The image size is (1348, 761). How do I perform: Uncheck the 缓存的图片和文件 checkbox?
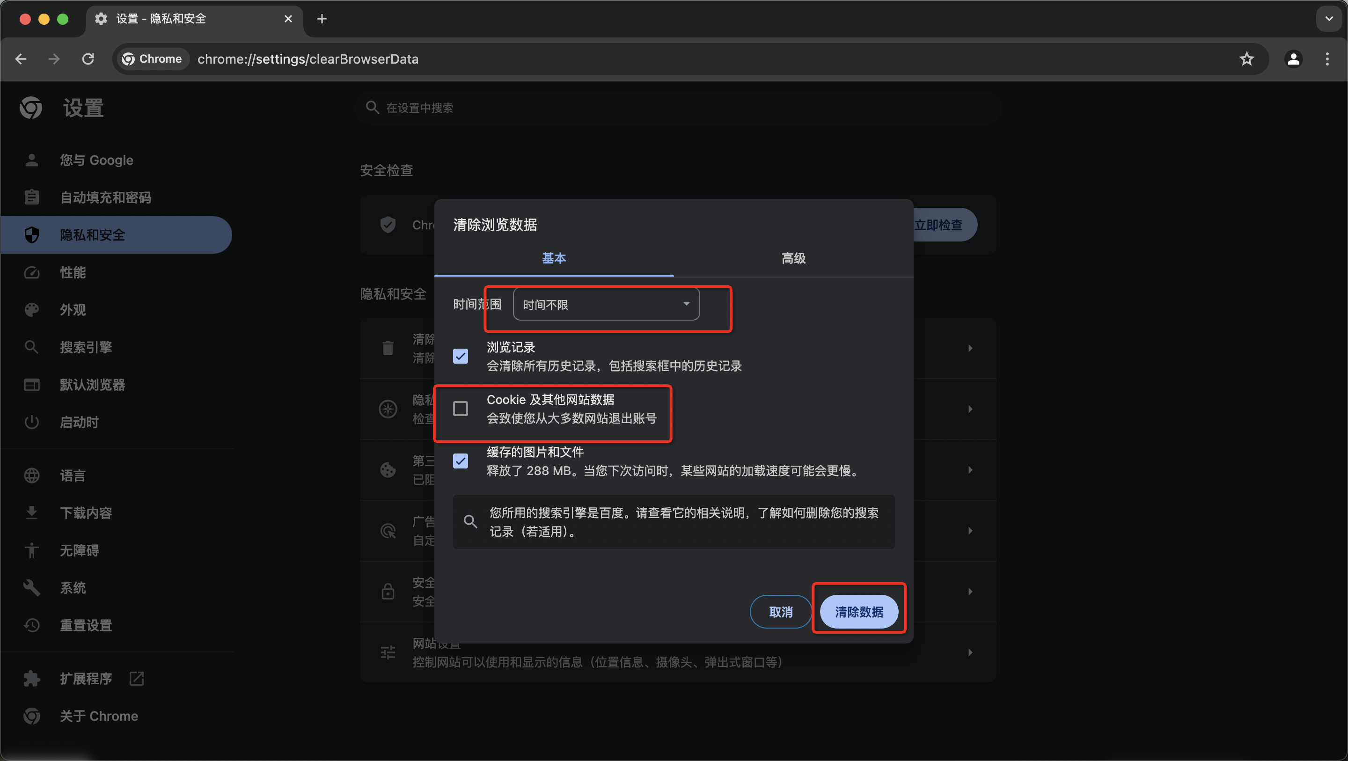click(461, 461)
